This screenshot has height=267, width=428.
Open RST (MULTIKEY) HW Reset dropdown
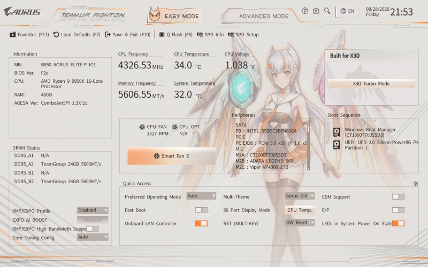click(x=300, y=223)
